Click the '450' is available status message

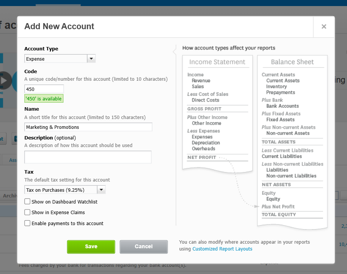coord(44,99)
